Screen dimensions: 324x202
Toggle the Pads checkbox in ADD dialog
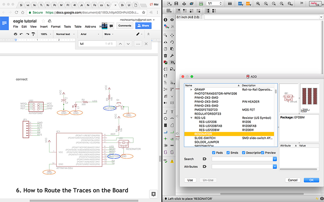(214, 153)
